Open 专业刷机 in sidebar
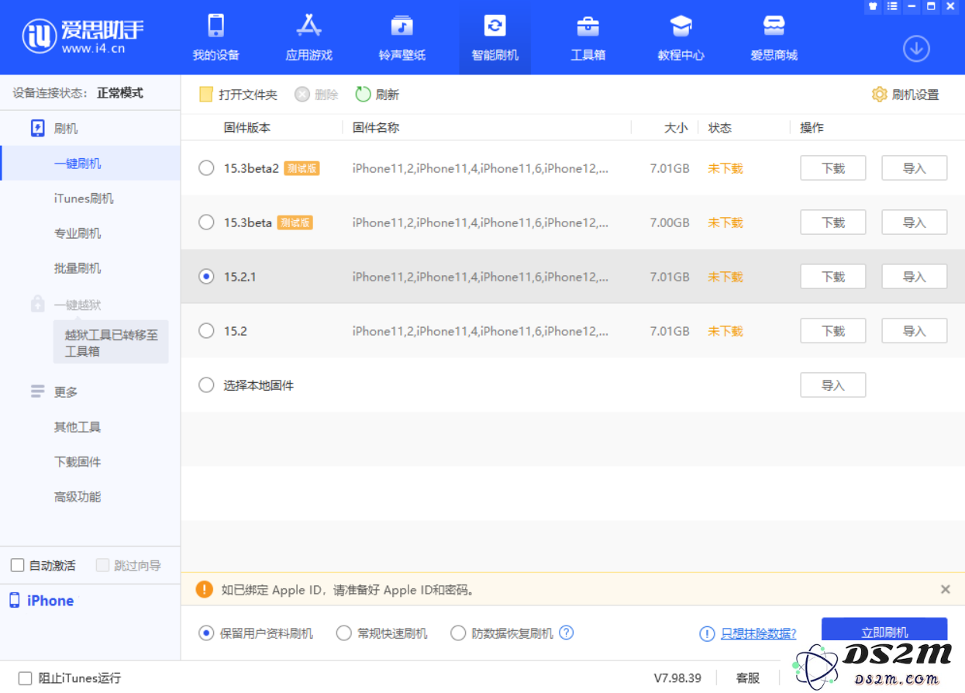 (x=78, y=233)
